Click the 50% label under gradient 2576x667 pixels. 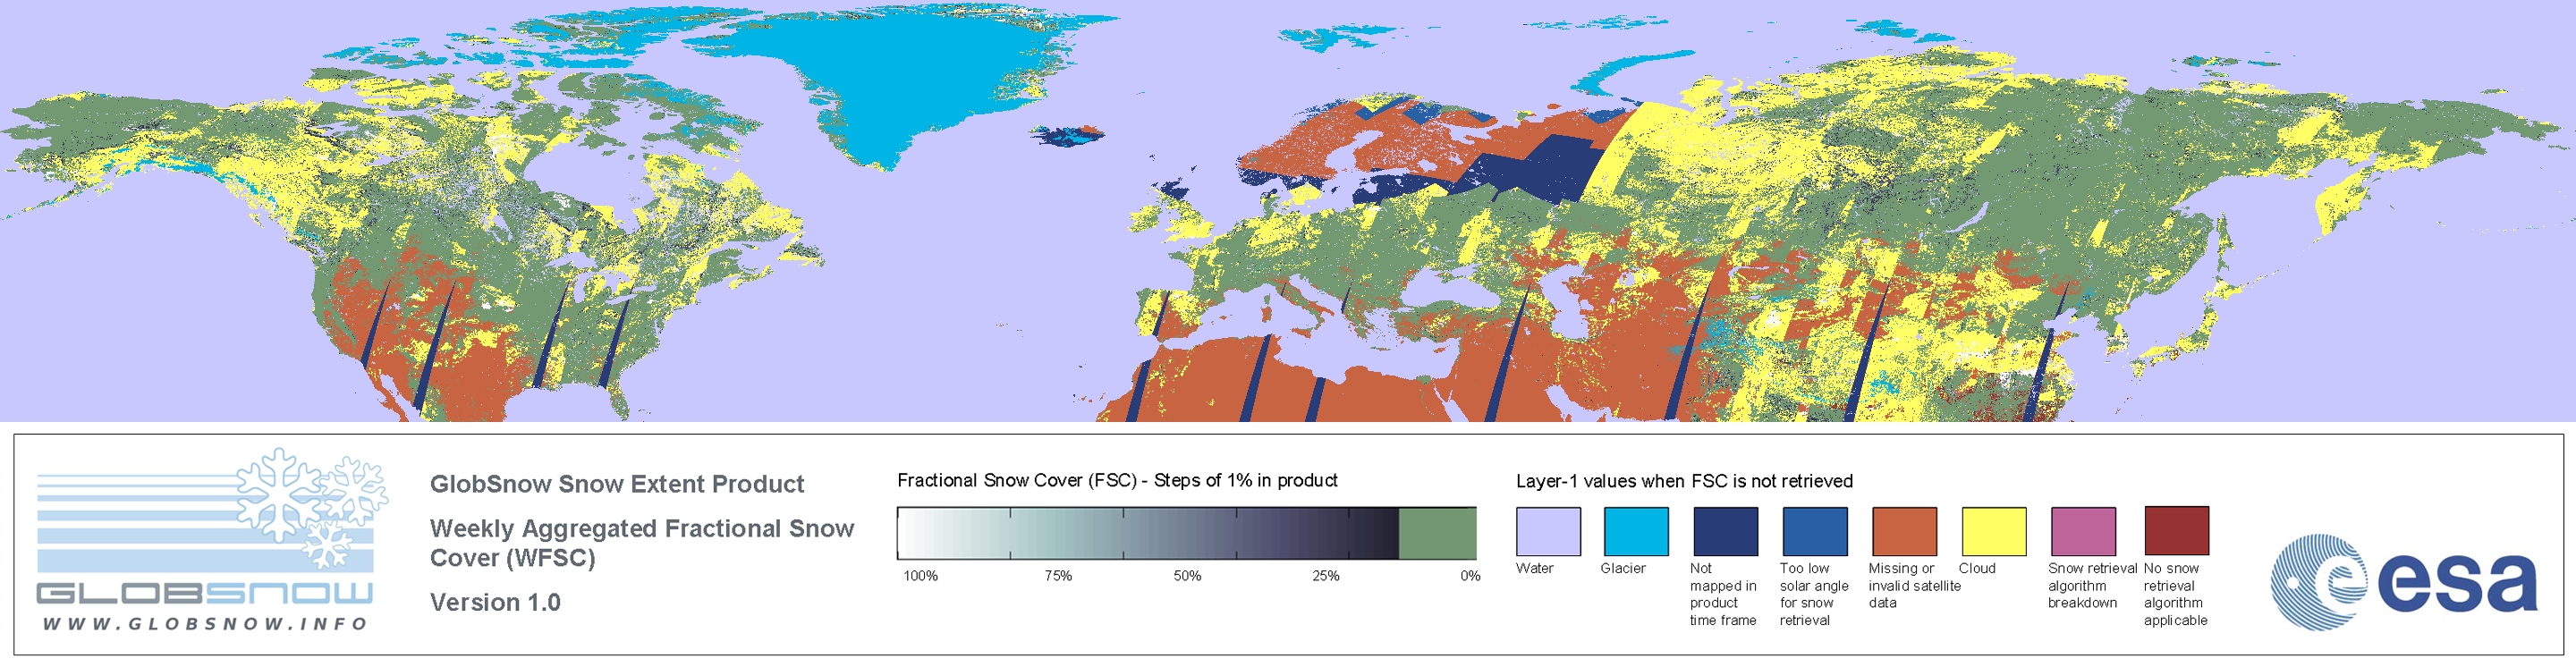(1187, 576)
